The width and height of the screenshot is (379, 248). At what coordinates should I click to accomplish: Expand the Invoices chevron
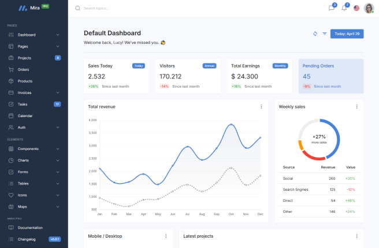(x=58, y=93)
